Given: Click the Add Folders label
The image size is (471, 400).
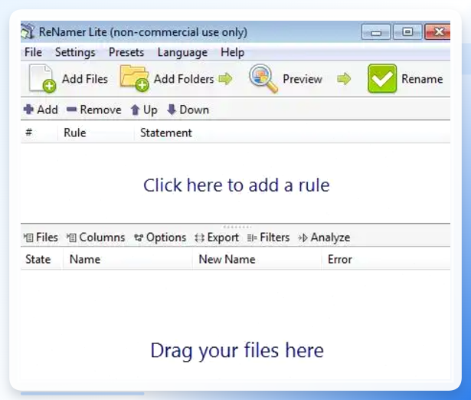Looking at the screenshot, I should click(x=184, y=79).
